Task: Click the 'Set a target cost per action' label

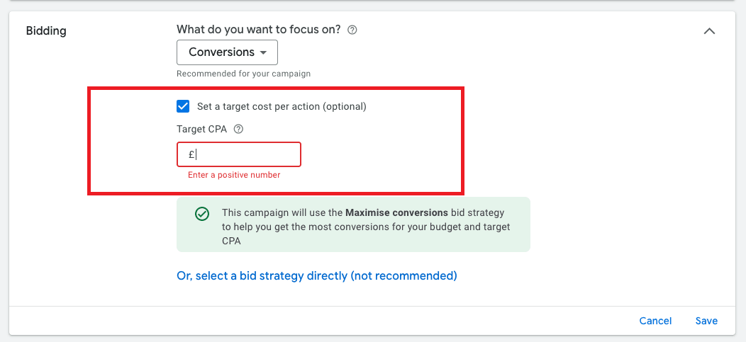Action: (282, 107)
